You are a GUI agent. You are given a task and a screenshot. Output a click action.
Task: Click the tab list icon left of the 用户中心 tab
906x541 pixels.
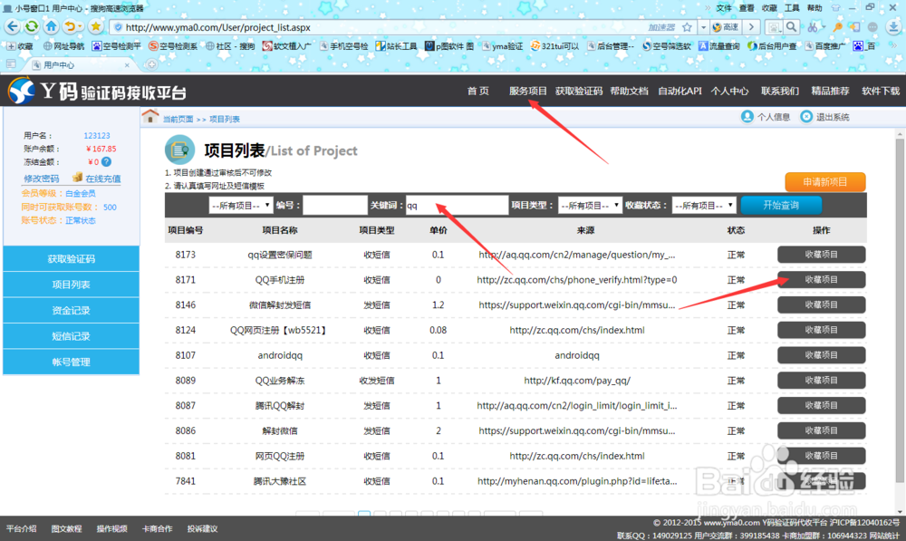tap(11, 64)
